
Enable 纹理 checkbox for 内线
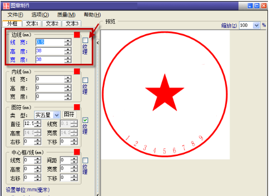click(x=85, y=80)
